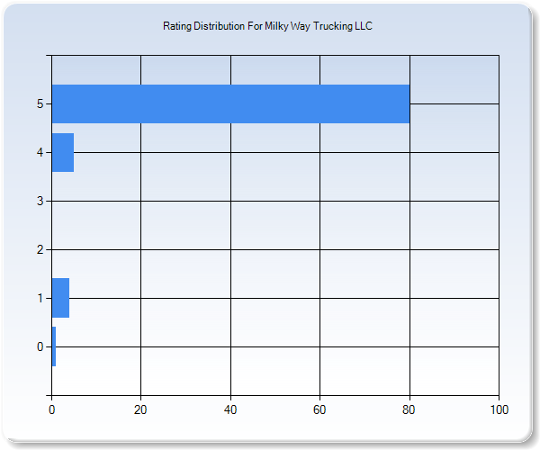Click the y-axis label '2'

40,249
